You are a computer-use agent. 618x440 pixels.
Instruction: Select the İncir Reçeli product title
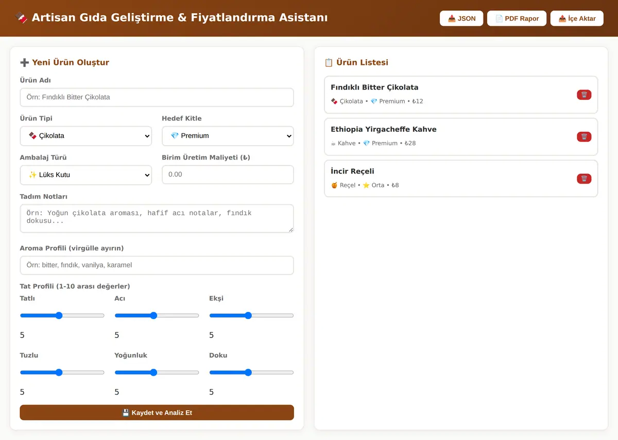pyautogui.click(x=352, y=171)
